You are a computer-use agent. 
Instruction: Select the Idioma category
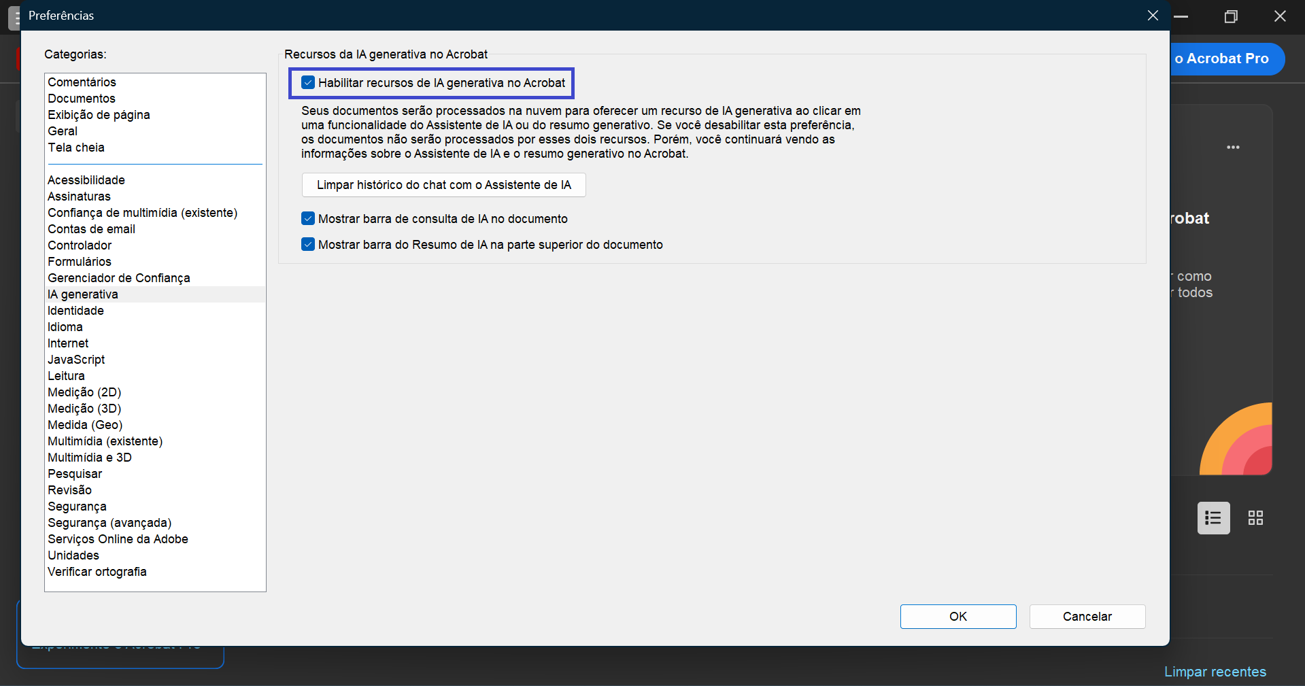(x=155, y=327)
